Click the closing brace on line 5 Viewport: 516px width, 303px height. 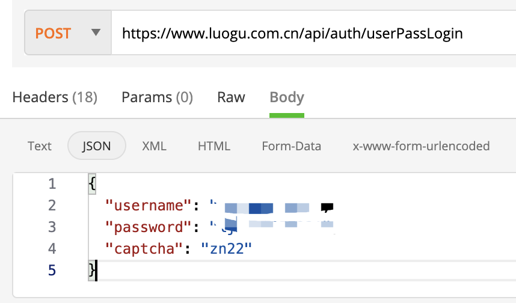click(92, 271)
